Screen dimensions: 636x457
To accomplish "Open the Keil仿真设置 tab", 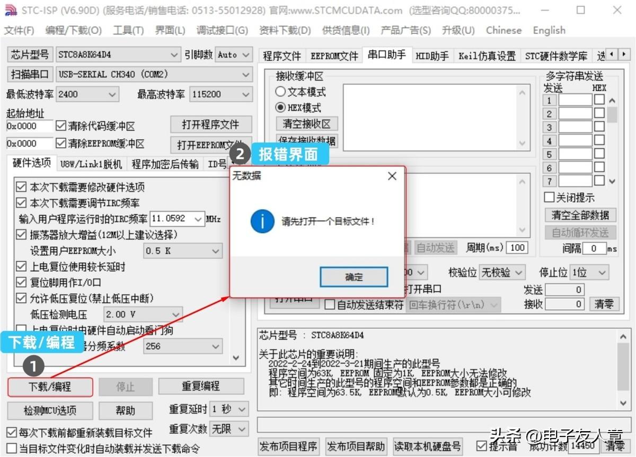I will point(487,56).
